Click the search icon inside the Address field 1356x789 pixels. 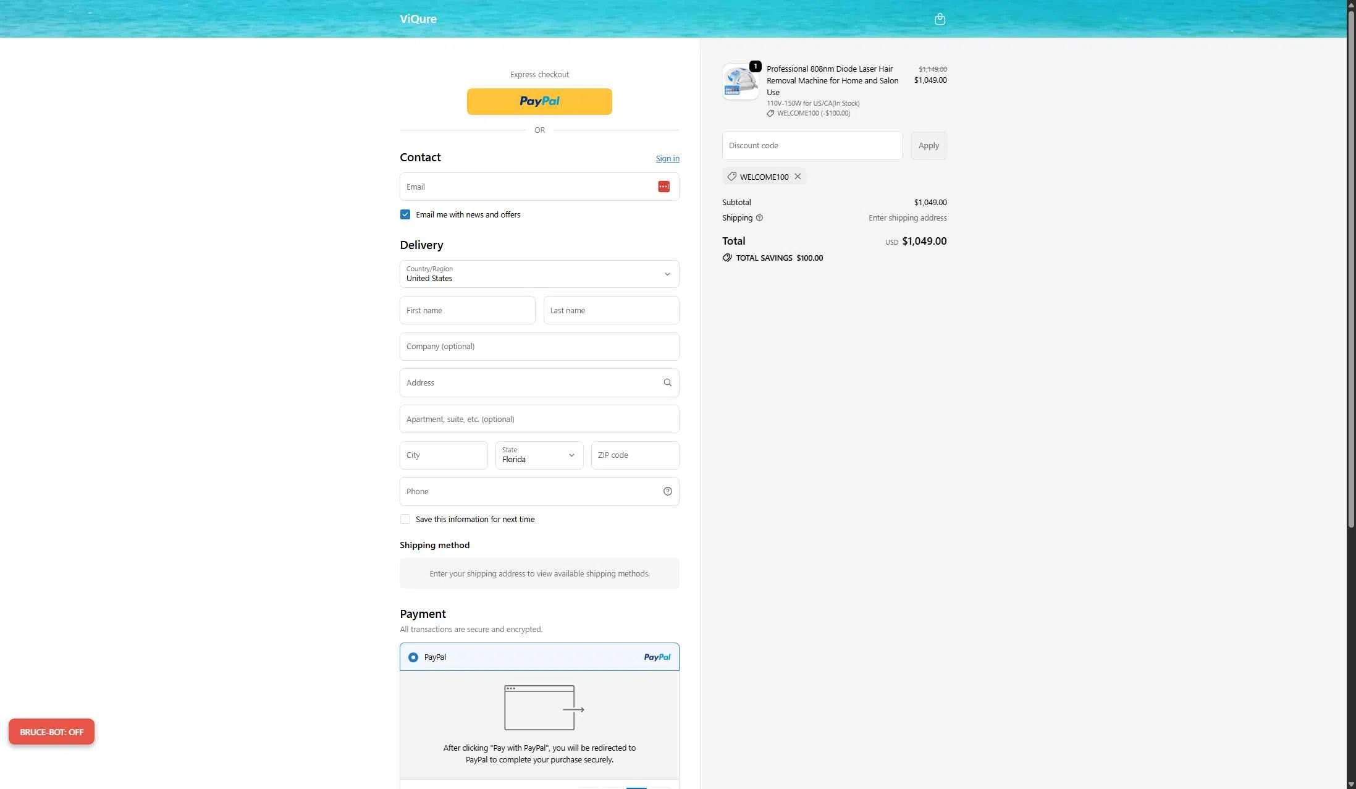[x=667, y=382]
